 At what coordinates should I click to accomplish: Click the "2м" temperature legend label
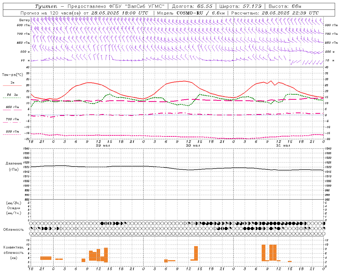click(x=12, y=83)
